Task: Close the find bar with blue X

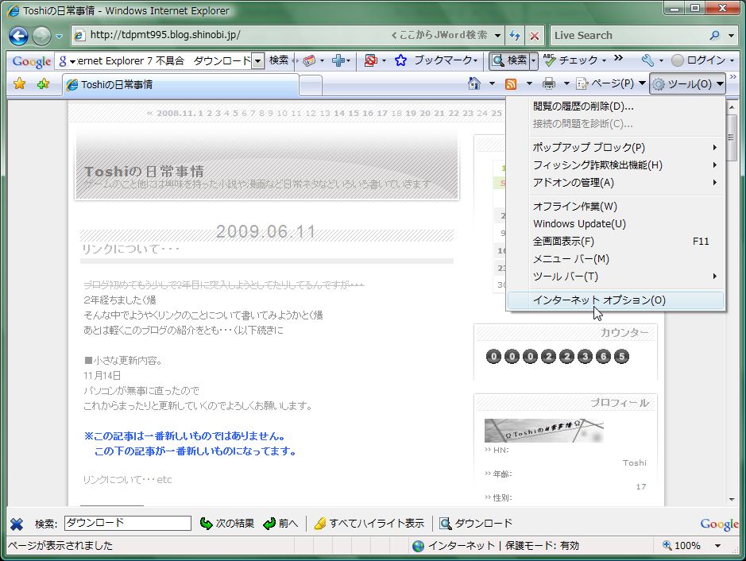Action: click(17, 524)
